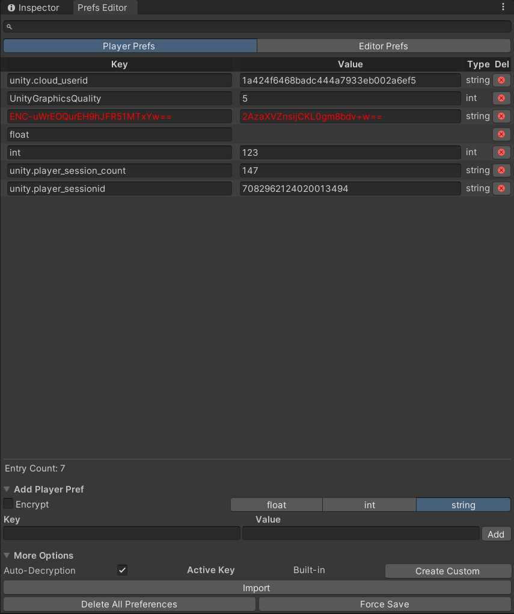
Task: Collapse the Add Player Pref section
Action: pyautogui.click(x=7, y=489)
